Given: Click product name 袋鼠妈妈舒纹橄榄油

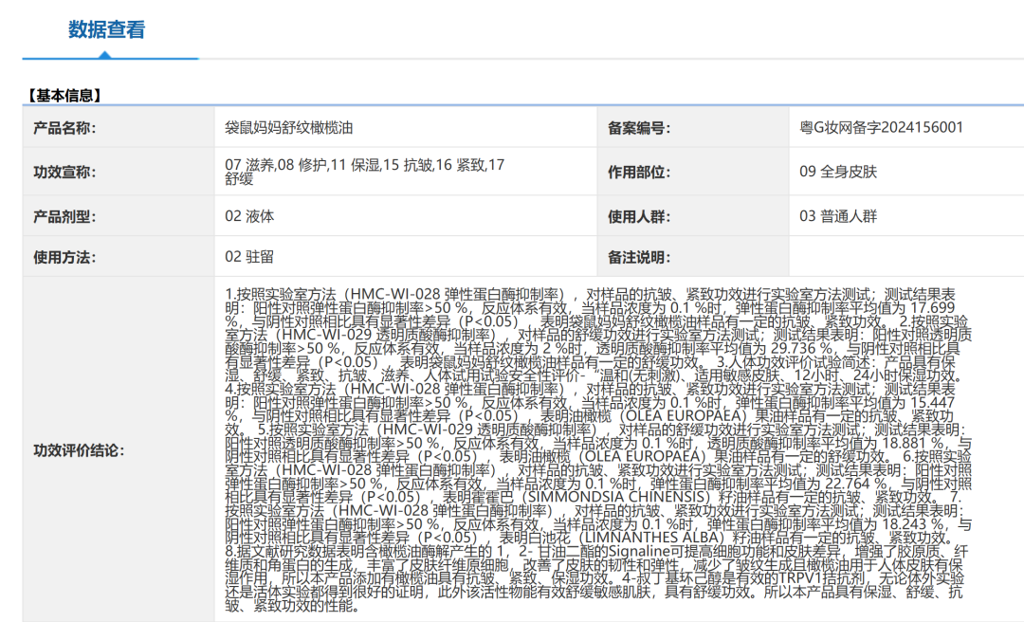Looking at the screenshot, I should 288,128.
